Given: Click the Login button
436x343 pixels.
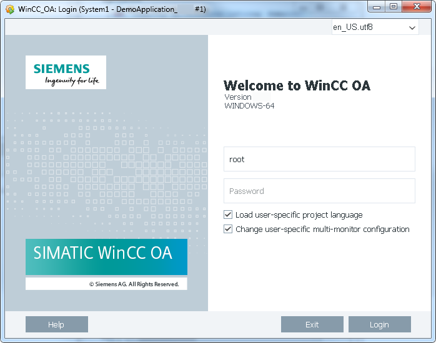Looking at the screenshot, I should (379, 324).
